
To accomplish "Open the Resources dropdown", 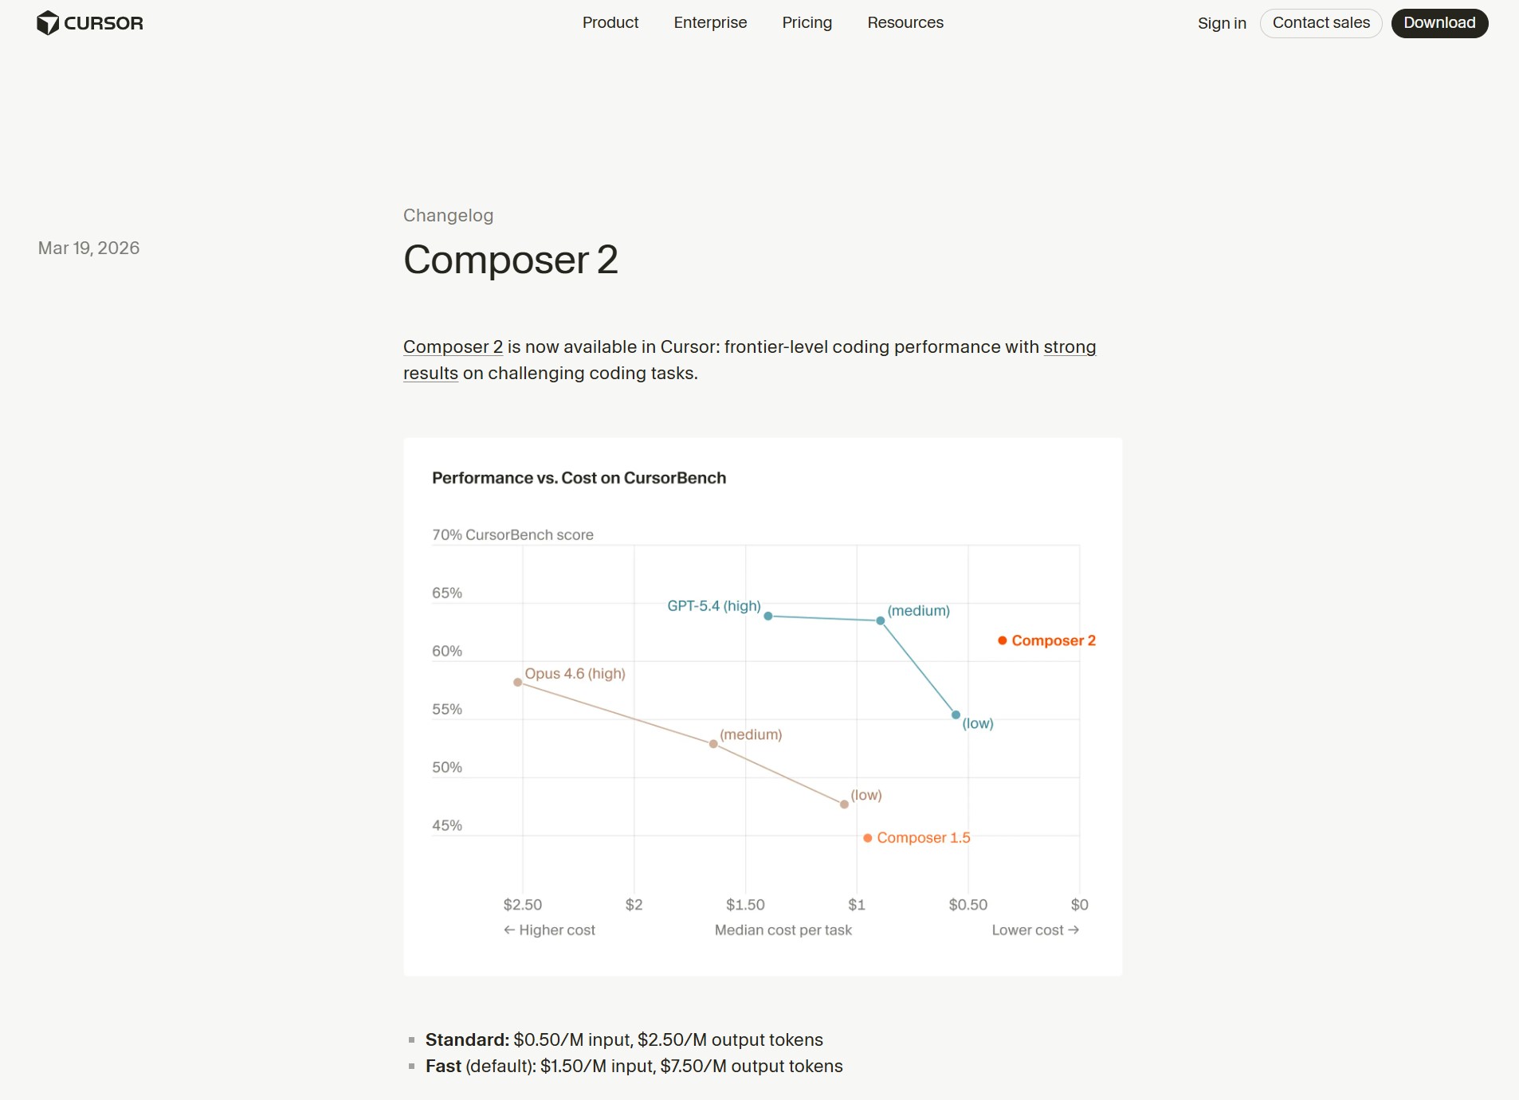I will click(x=905, y=22).
